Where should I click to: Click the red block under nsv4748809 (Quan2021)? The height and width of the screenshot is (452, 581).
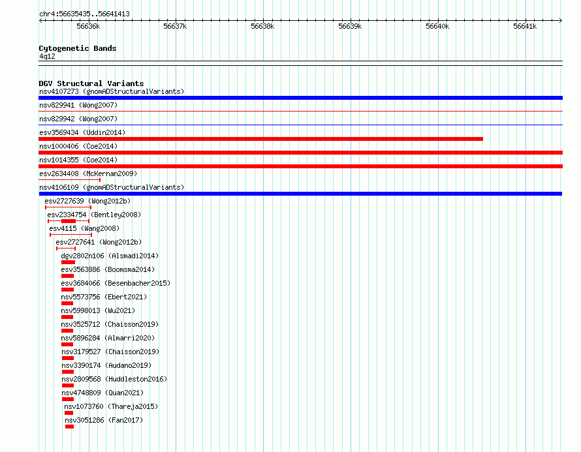click(x=68, y=399)
